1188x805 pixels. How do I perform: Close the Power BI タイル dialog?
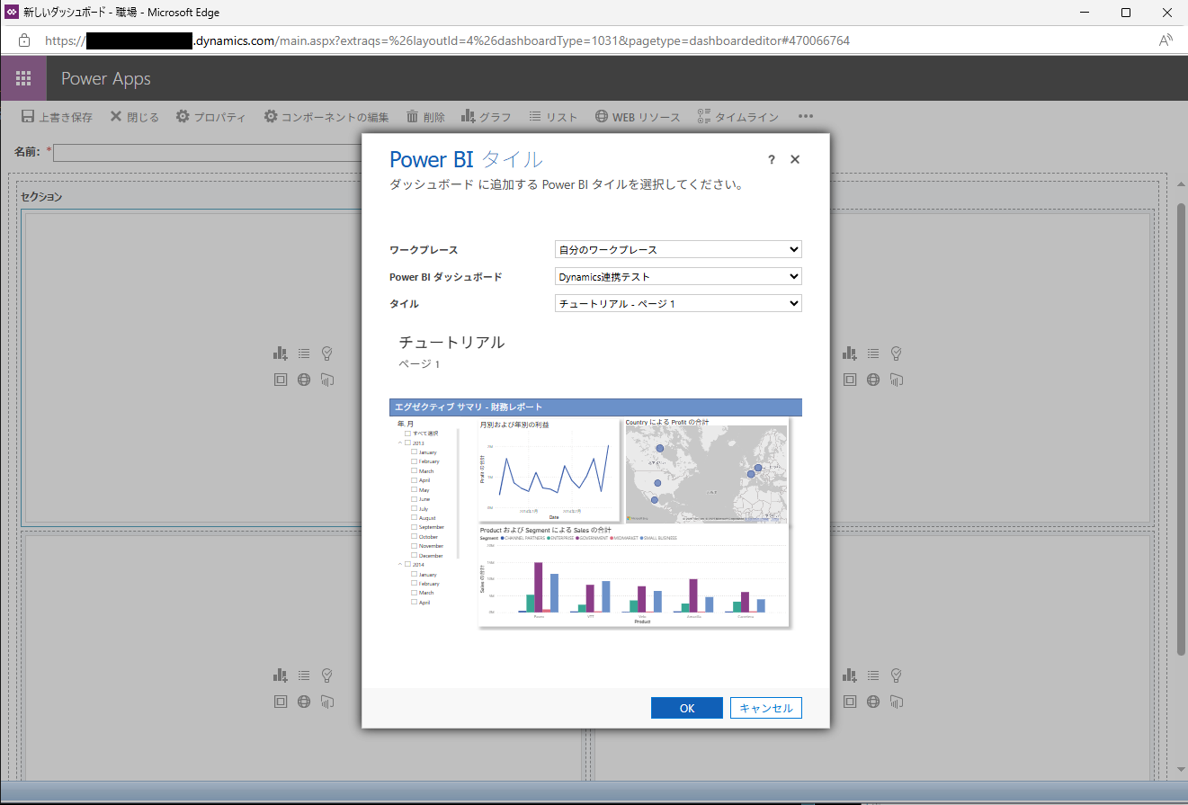click(795, 159)
